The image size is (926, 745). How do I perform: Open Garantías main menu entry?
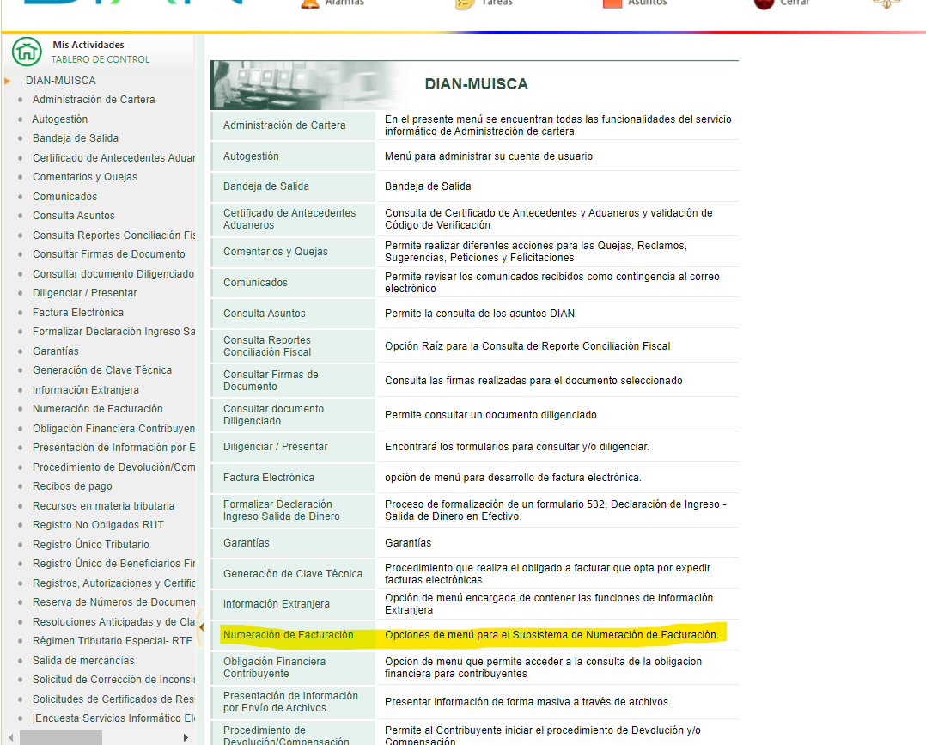(247, 542)
